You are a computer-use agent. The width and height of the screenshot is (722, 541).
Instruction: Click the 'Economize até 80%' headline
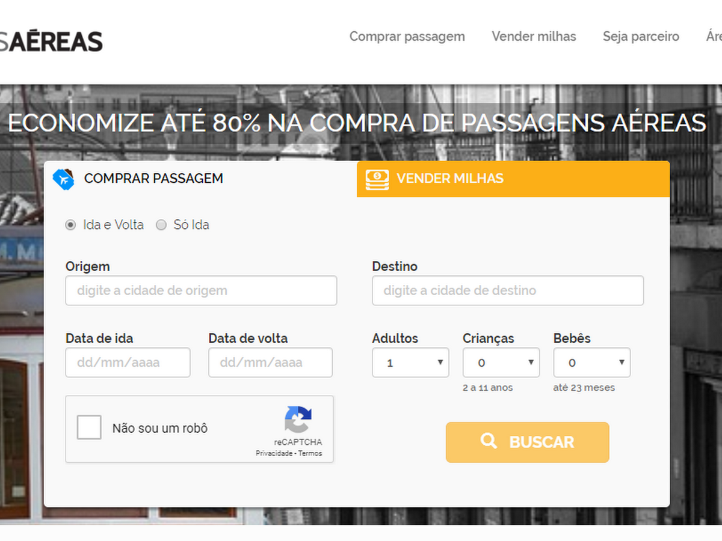coord(357,123)
